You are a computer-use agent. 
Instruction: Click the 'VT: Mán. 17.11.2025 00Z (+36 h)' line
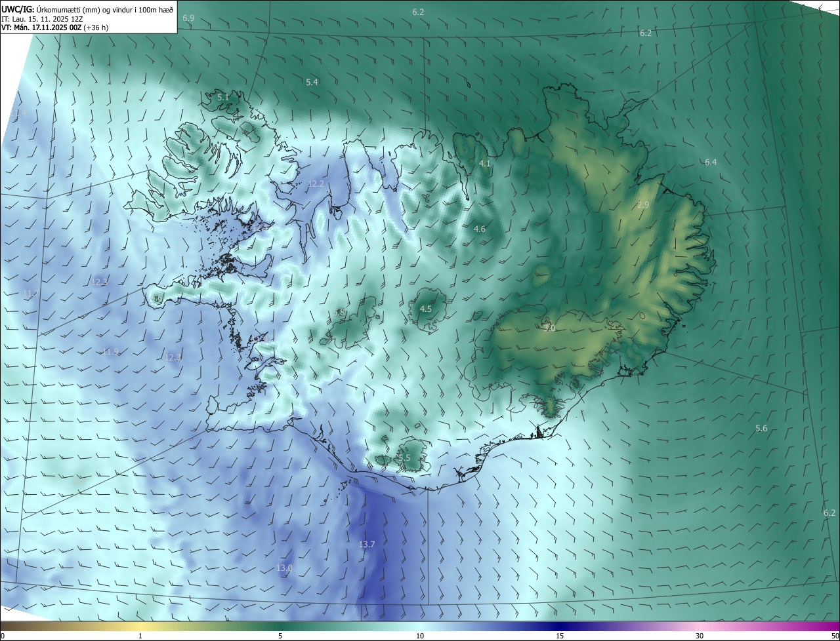coord(54,28)
